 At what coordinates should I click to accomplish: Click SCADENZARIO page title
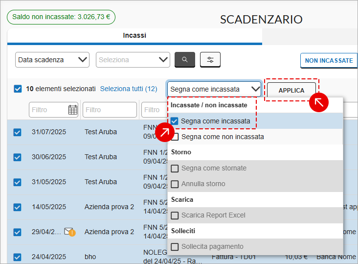click(261, 20)
